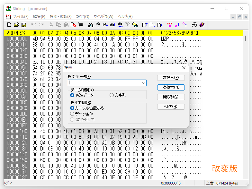The image size is (252, 189).
Task: Click address row 00000000
Action: tap(17, 39)
